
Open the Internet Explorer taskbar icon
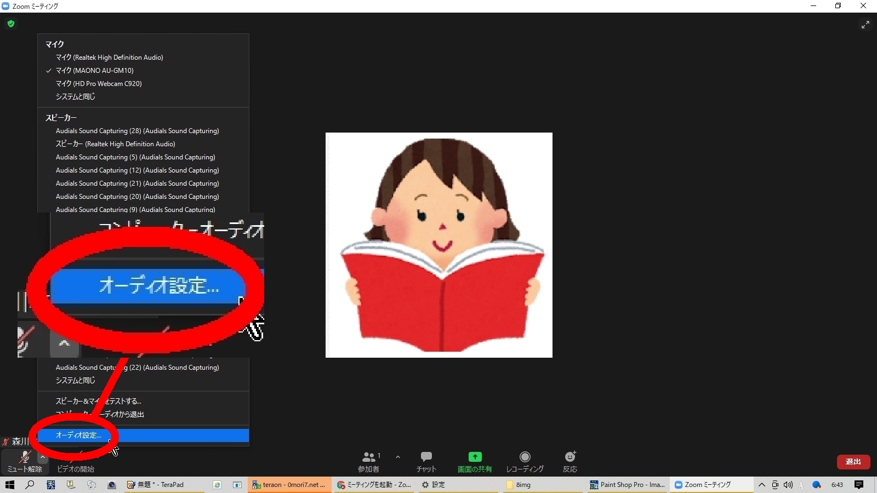point(217,485)
